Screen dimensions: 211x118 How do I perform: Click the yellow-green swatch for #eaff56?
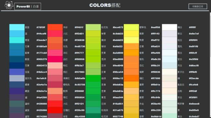(x=131, y=27)
